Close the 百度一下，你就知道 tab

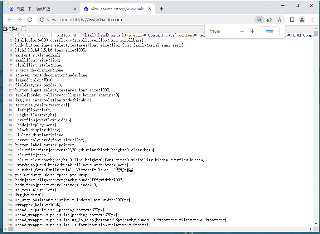pyautogui.click(x=75, y=9)
